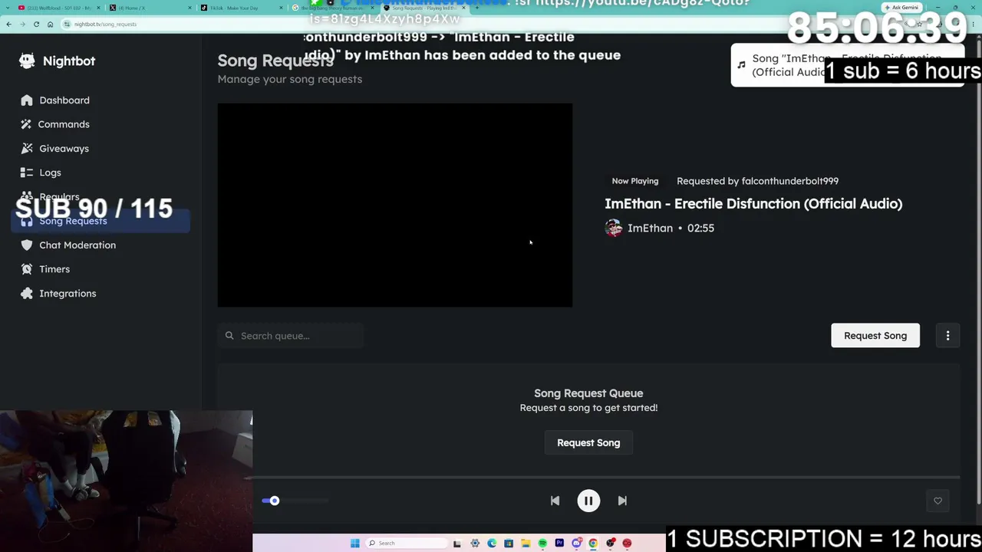Click the song video player
The width and height of the screenshot is (982, 552).
[x=395, y=205]
